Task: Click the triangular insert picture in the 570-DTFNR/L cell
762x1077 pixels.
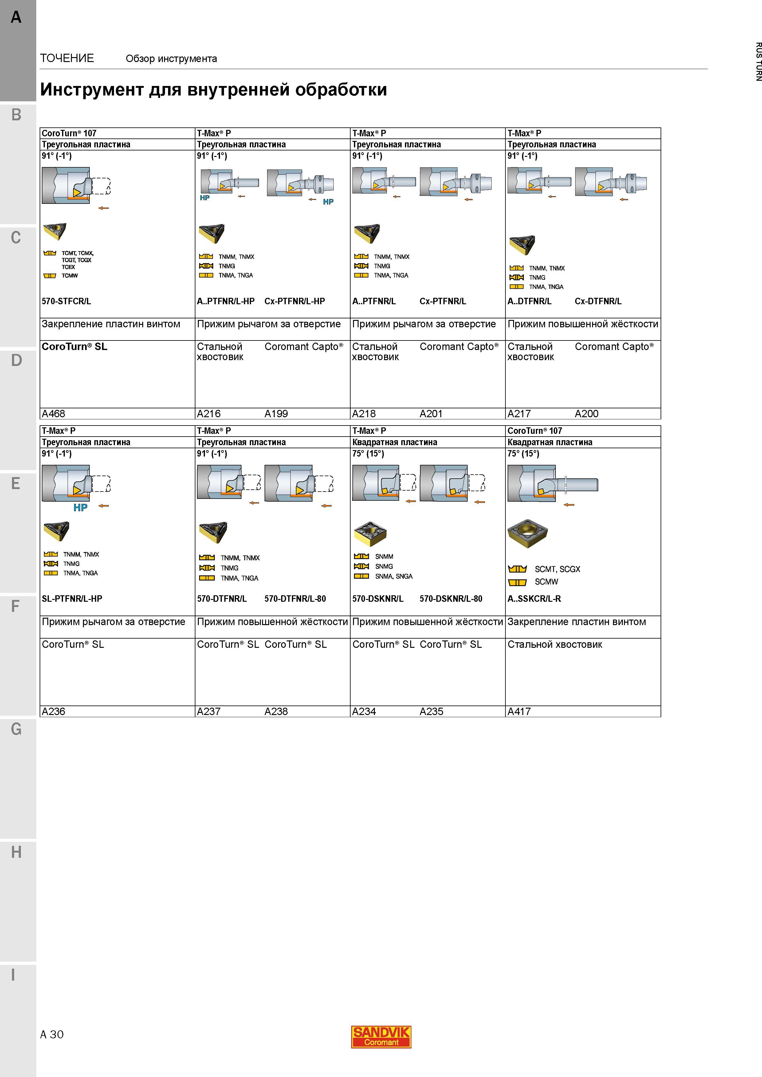Action: pos(213,532)
